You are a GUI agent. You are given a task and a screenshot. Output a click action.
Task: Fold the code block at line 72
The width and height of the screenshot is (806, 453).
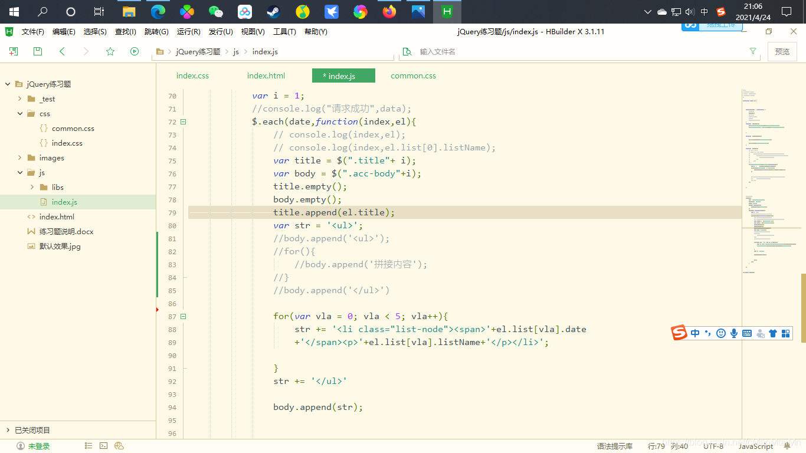183,122
